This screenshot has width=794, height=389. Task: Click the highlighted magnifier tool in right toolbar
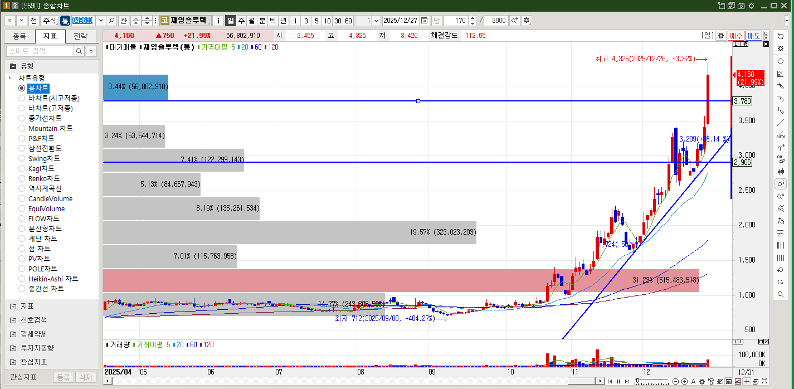point(781,184)
